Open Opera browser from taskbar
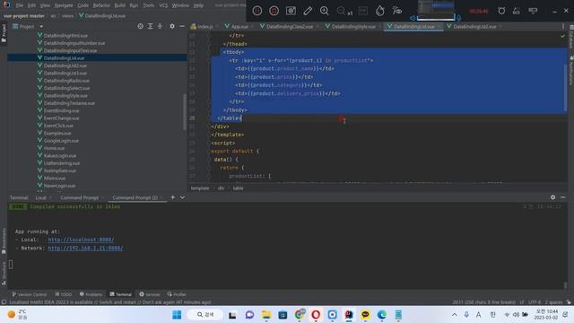The height and width of the screenshot is (323, 574). (316, 315)
